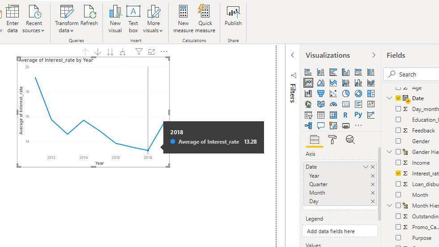
Task: Collapse the Date field hierarchy
Action: pyautogui.click(x=389, y=98)
